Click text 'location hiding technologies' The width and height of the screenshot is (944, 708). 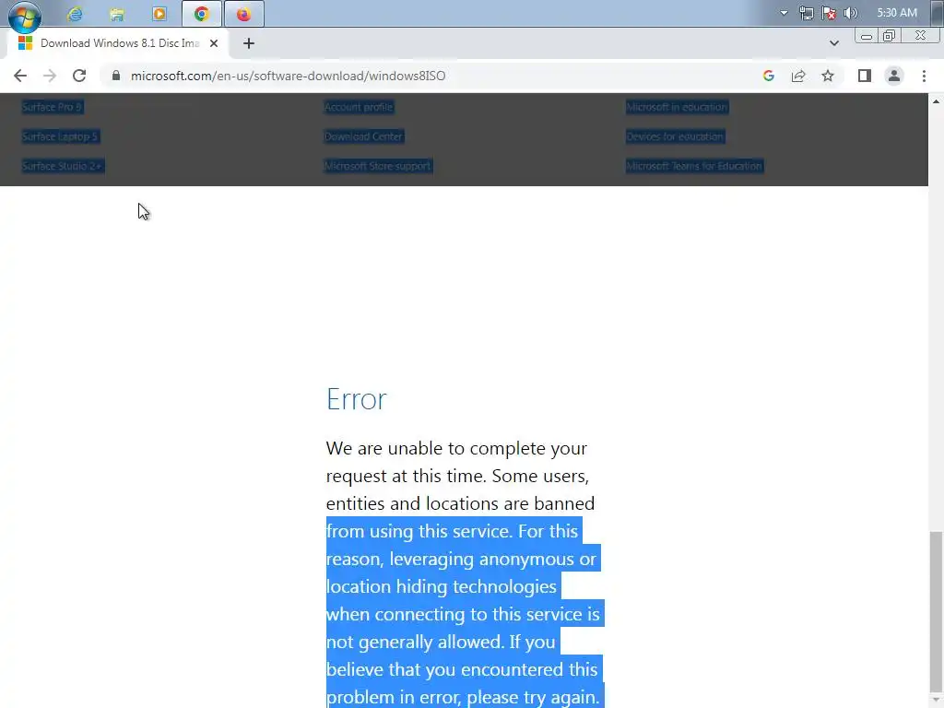442,586
